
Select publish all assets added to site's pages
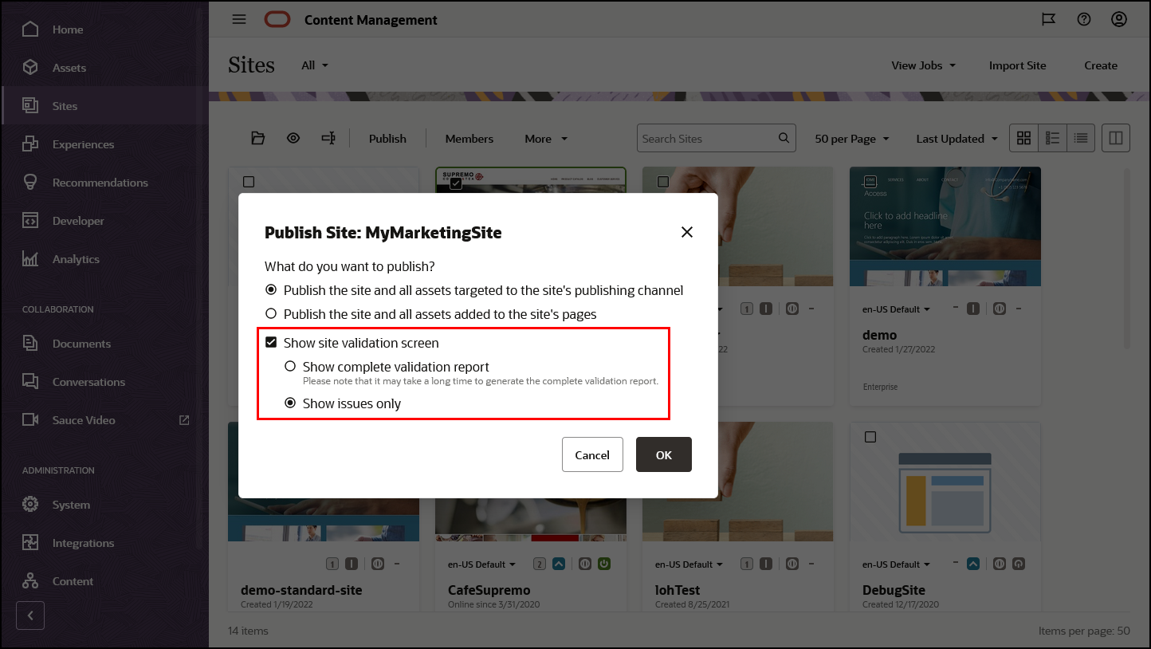(271, 314)
